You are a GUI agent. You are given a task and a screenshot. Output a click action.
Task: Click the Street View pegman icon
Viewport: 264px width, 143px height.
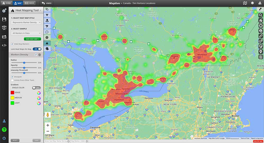click(48, 115)
